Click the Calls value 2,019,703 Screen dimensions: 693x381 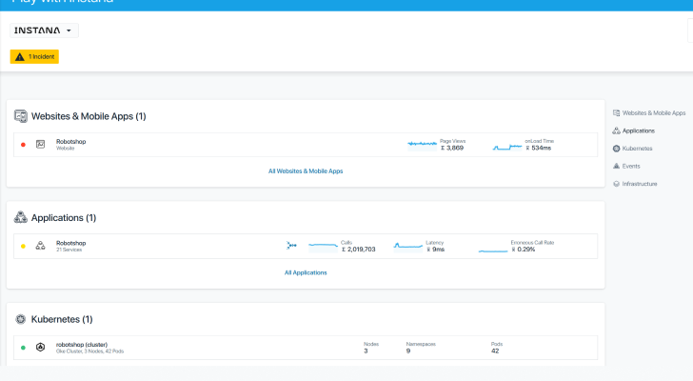[359, 250]
